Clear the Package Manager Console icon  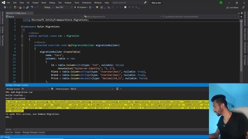click(117, 89)
